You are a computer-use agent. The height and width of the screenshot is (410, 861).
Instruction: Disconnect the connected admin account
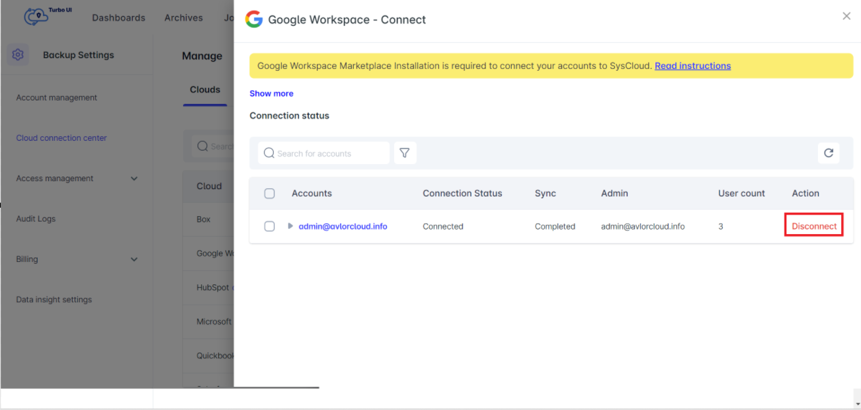tap(813, 225)
